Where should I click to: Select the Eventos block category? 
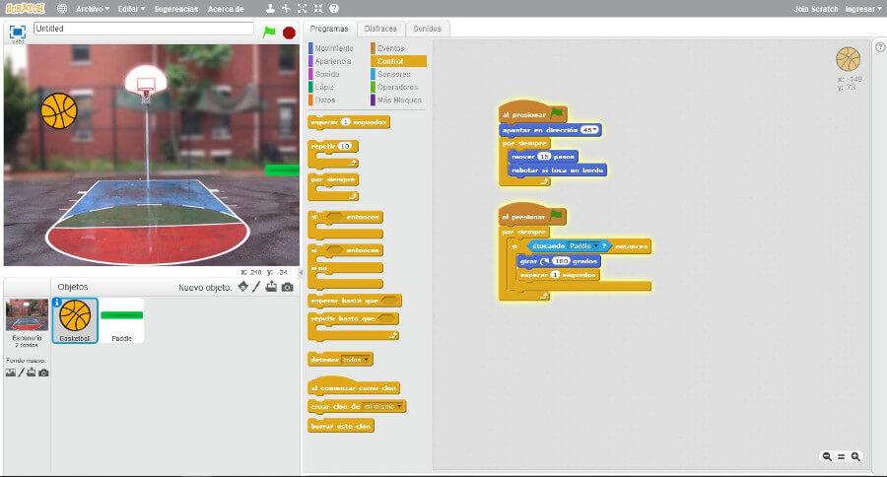tap(391, 48)
